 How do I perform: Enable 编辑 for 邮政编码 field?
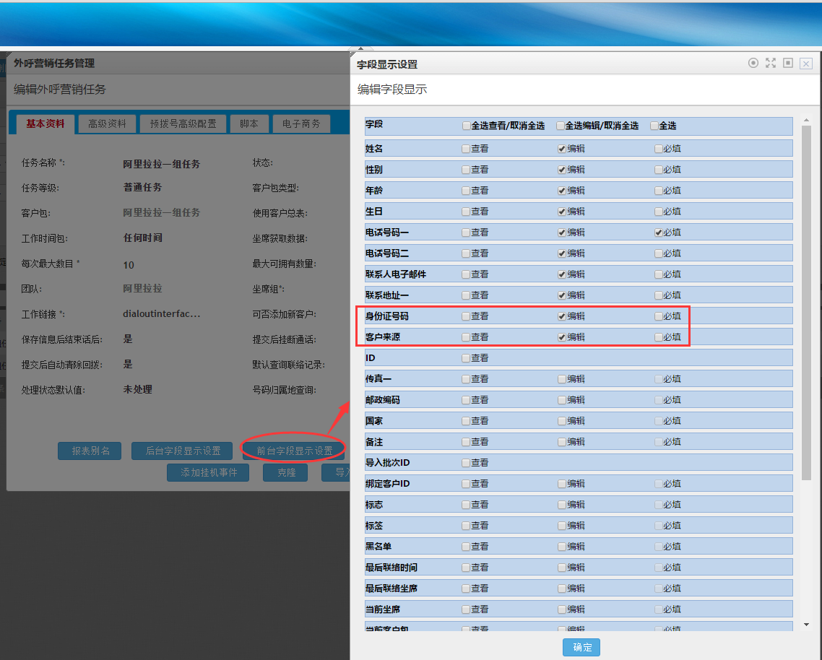[x=562, y=400]
